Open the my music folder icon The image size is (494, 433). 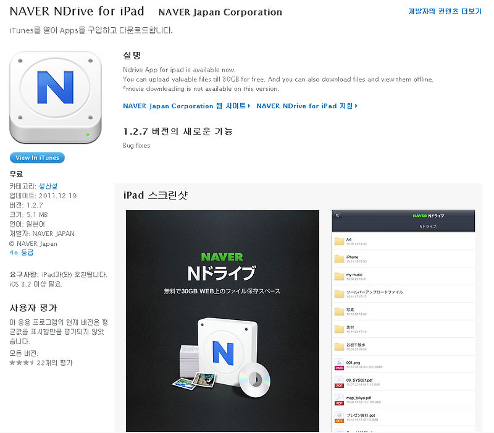tap(339, 276)
